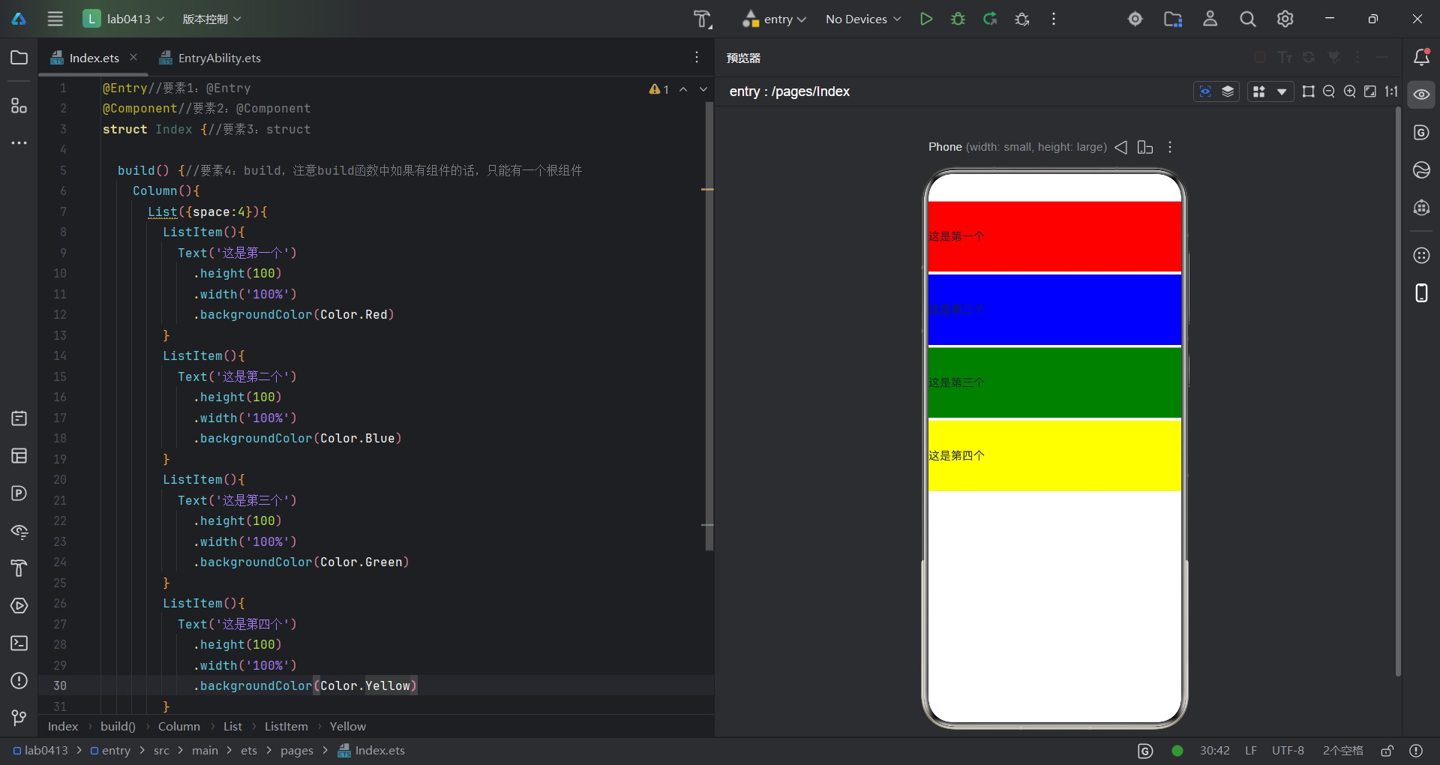Screen dimensions: 1440x765
Task: Open the 版本控制 version control menu
Action: (x=212, y=19)
